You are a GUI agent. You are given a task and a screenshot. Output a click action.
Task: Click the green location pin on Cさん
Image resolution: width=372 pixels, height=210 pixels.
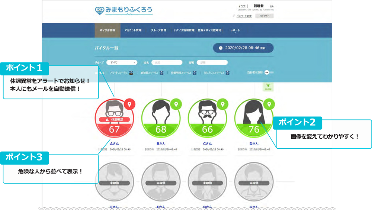222,104
